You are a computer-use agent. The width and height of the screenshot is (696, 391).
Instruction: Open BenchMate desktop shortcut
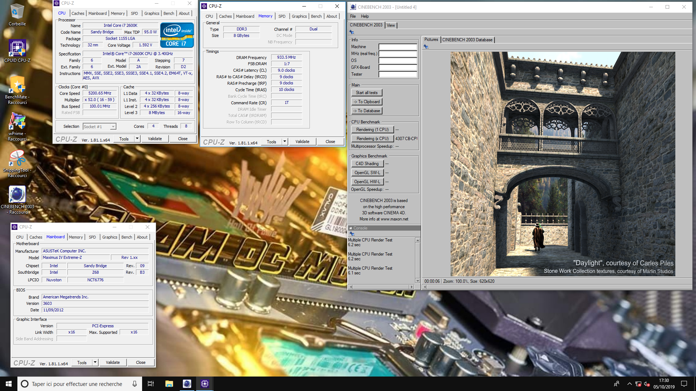click(x=17, y=91)
